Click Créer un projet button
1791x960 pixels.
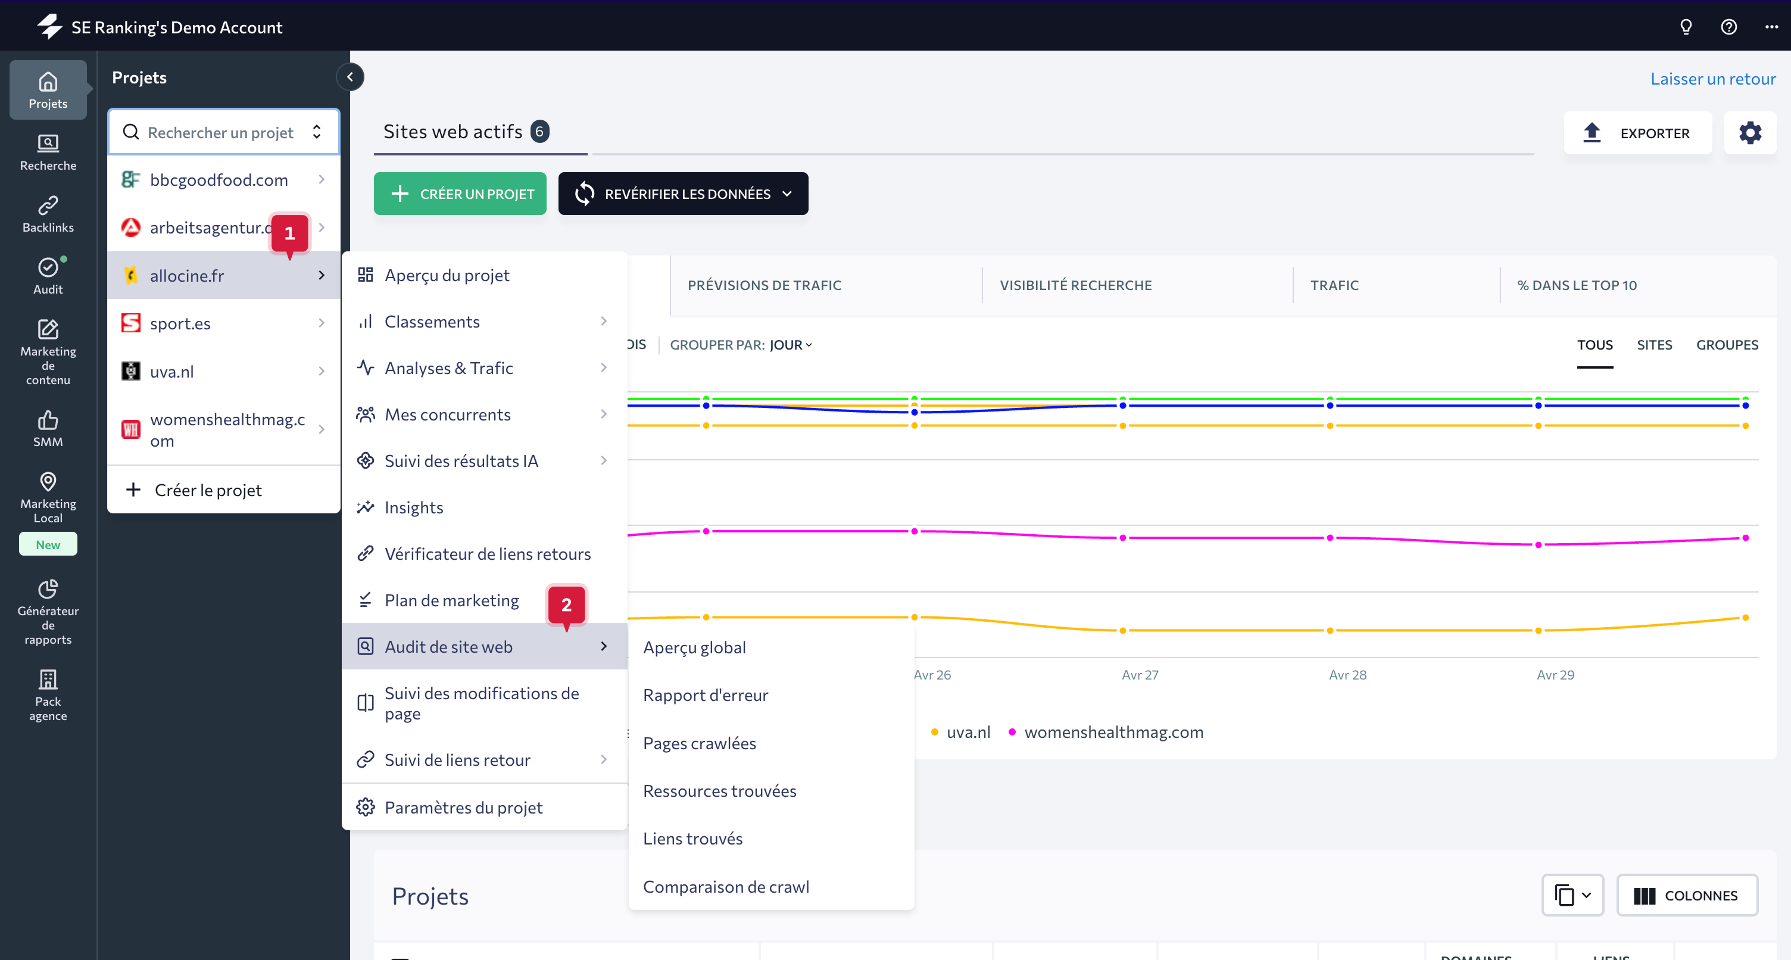460,194
